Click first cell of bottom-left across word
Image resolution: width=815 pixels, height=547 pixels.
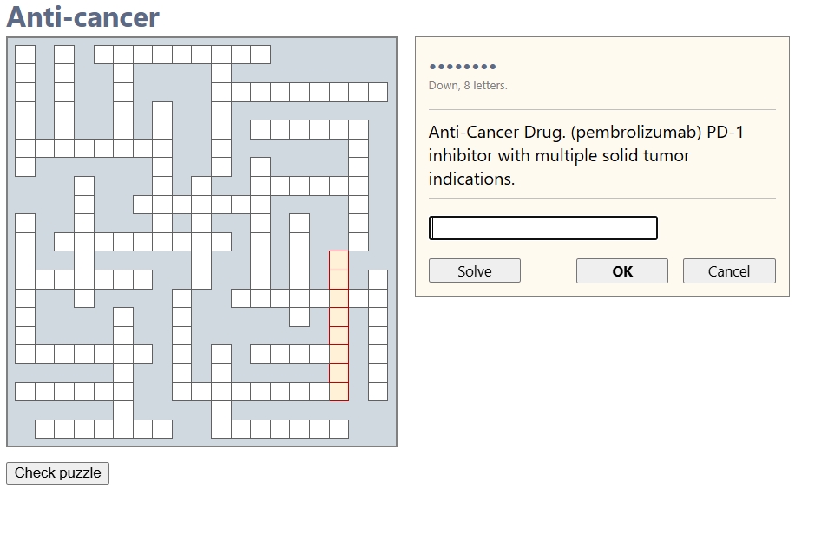point(44,429)
